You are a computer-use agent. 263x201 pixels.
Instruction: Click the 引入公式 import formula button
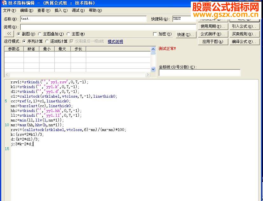(x=244, y=26)
